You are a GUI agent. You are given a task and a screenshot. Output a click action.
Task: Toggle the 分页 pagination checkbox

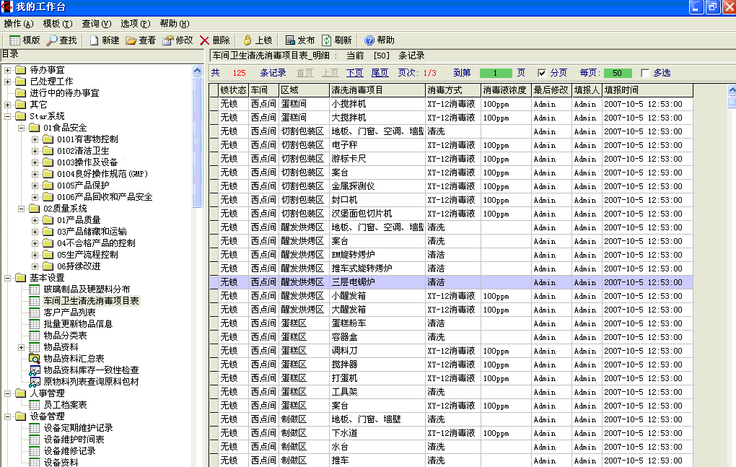pyautogui.click(x=542, y=73)
